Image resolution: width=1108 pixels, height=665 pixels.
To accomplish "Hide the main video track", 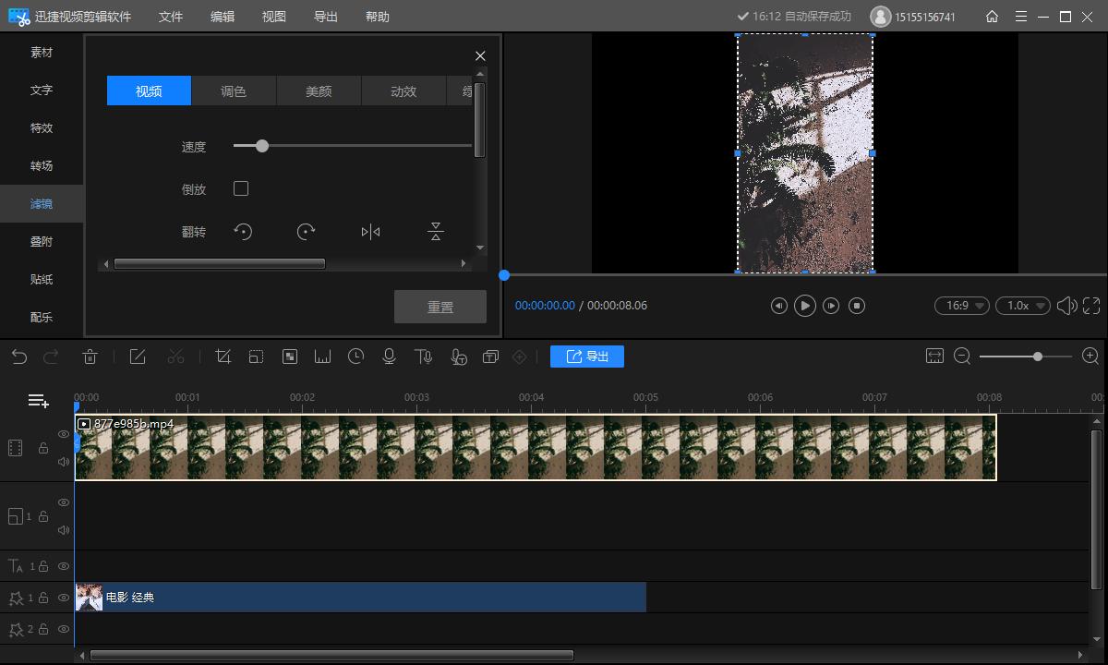I will pos(64,434).
